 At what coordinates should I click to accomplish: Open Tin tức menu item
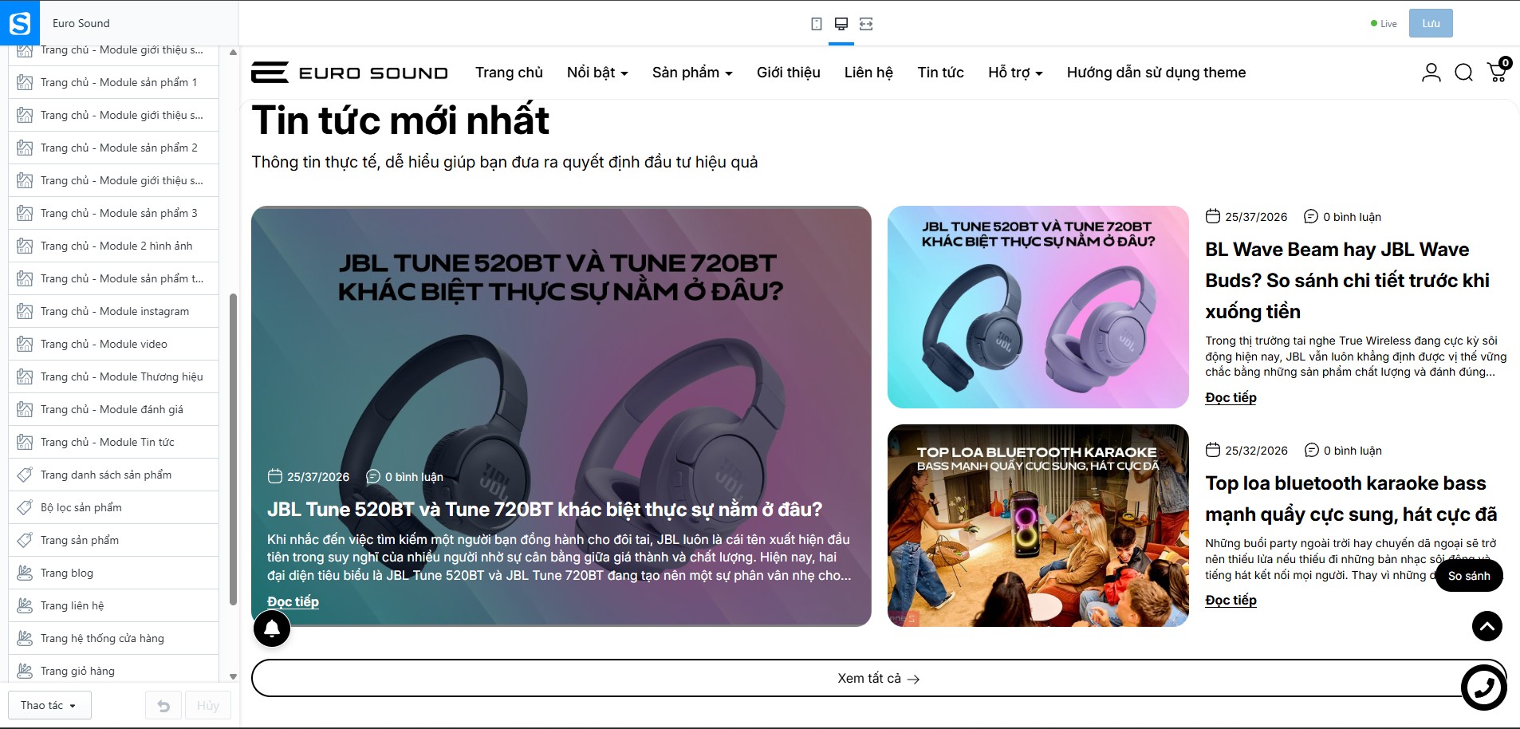940,73
